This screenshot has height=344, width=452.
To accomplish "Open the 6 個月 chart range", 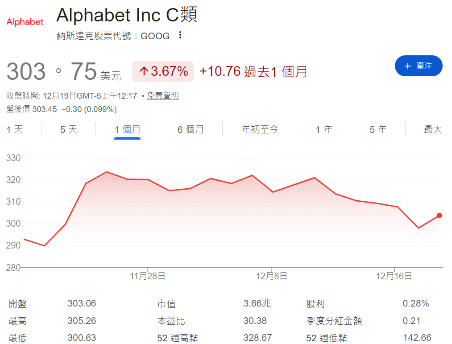I will pyautogui.click(x=190, y=129).
